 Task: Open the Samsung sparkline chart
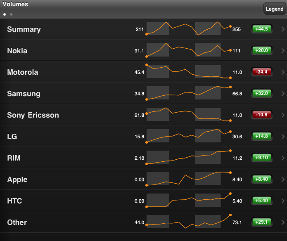coord(189,93)
